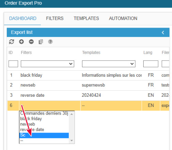The image size is (172, 150).
Task: Choose 'newseb' option in dropdown list
Action: click(x=44, y=124)
